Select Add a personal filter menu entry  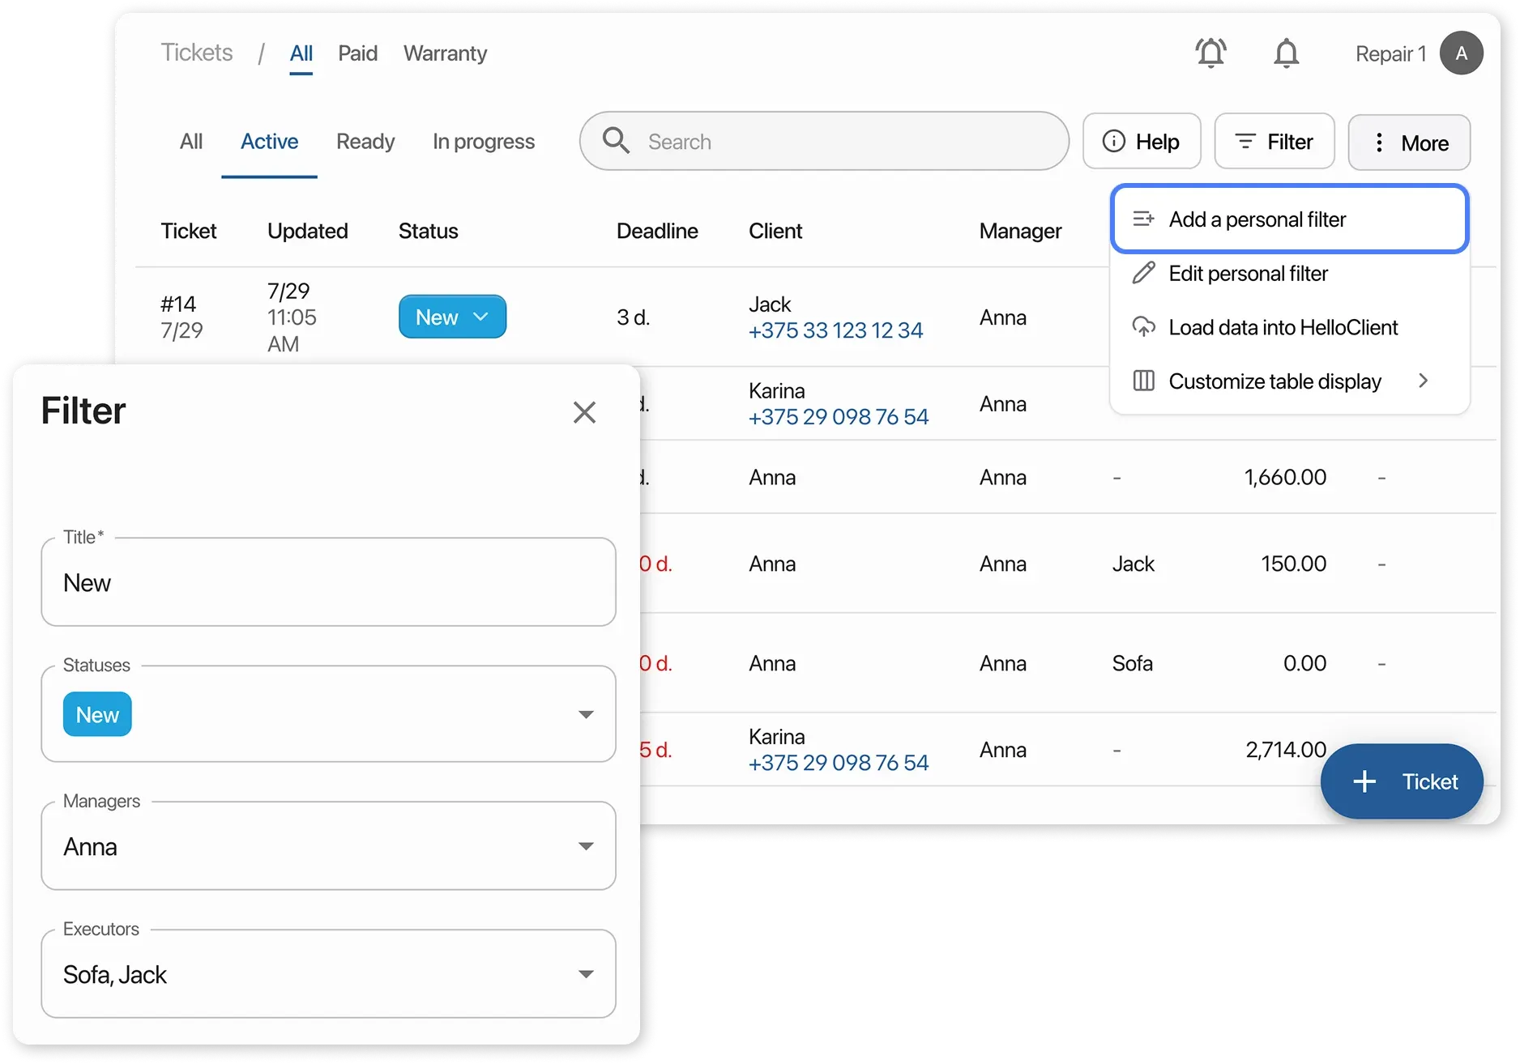1257,219
